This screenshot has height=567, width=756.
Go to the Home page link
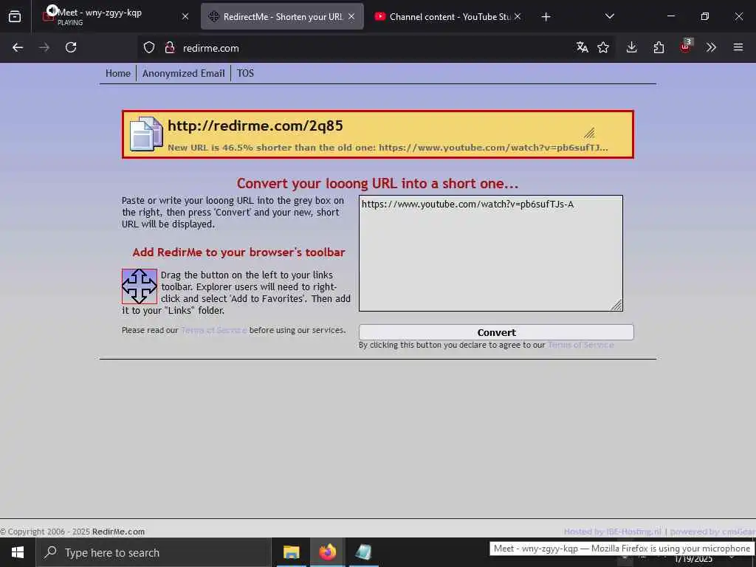117,73
